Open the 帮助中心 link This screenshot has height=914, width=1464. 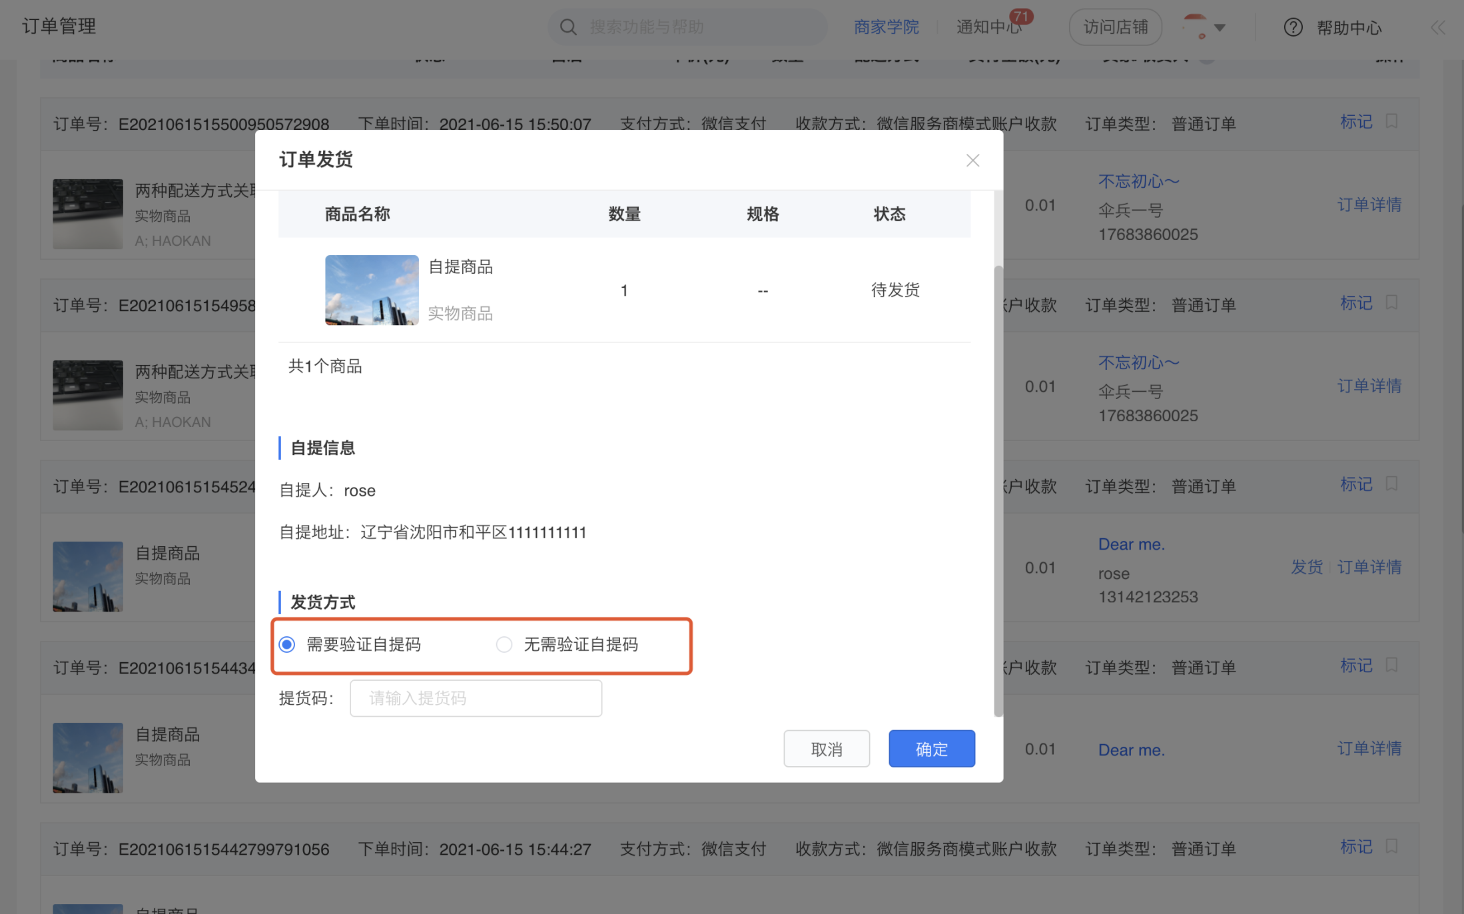1349,27
